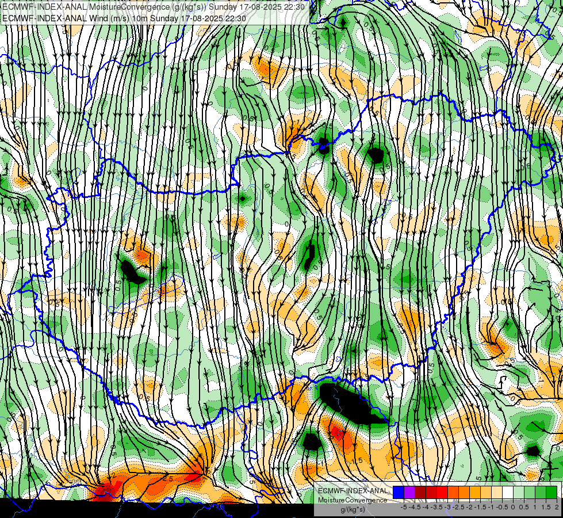
Task: Click the amber swatch between -2 and -1.5
Action: pos(475,493)
